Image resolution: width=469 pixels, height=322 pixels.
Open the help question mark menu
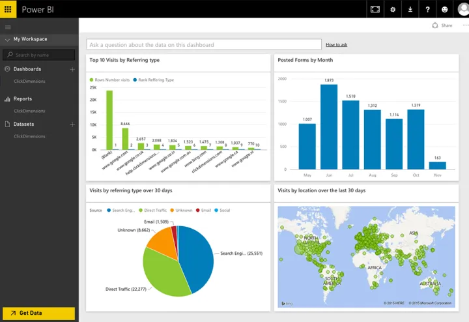[427, 9]
